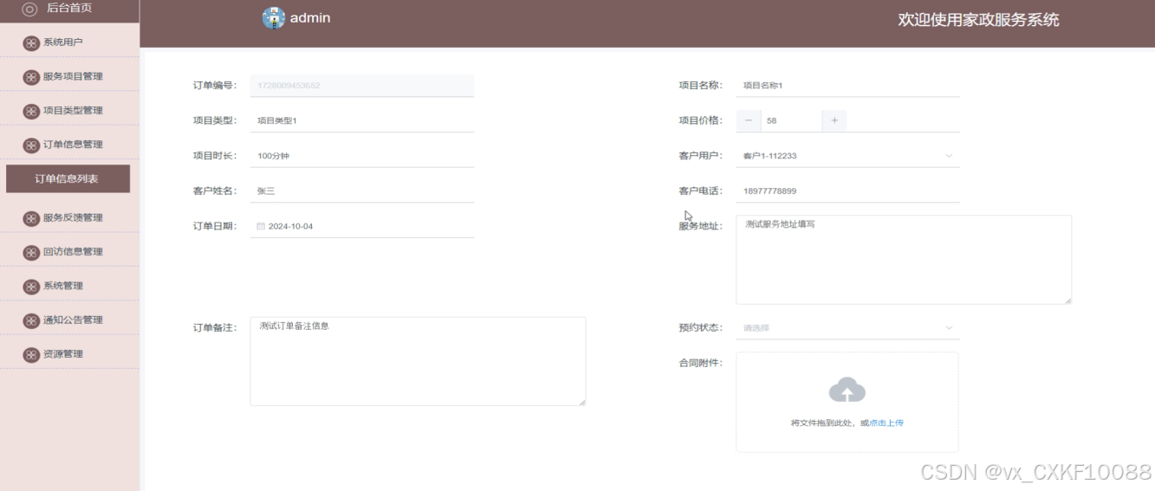This screenshot has height=491, width=1155.
Task: Click the icon beside 项目类型管理
Action: [x=31, y=111]
